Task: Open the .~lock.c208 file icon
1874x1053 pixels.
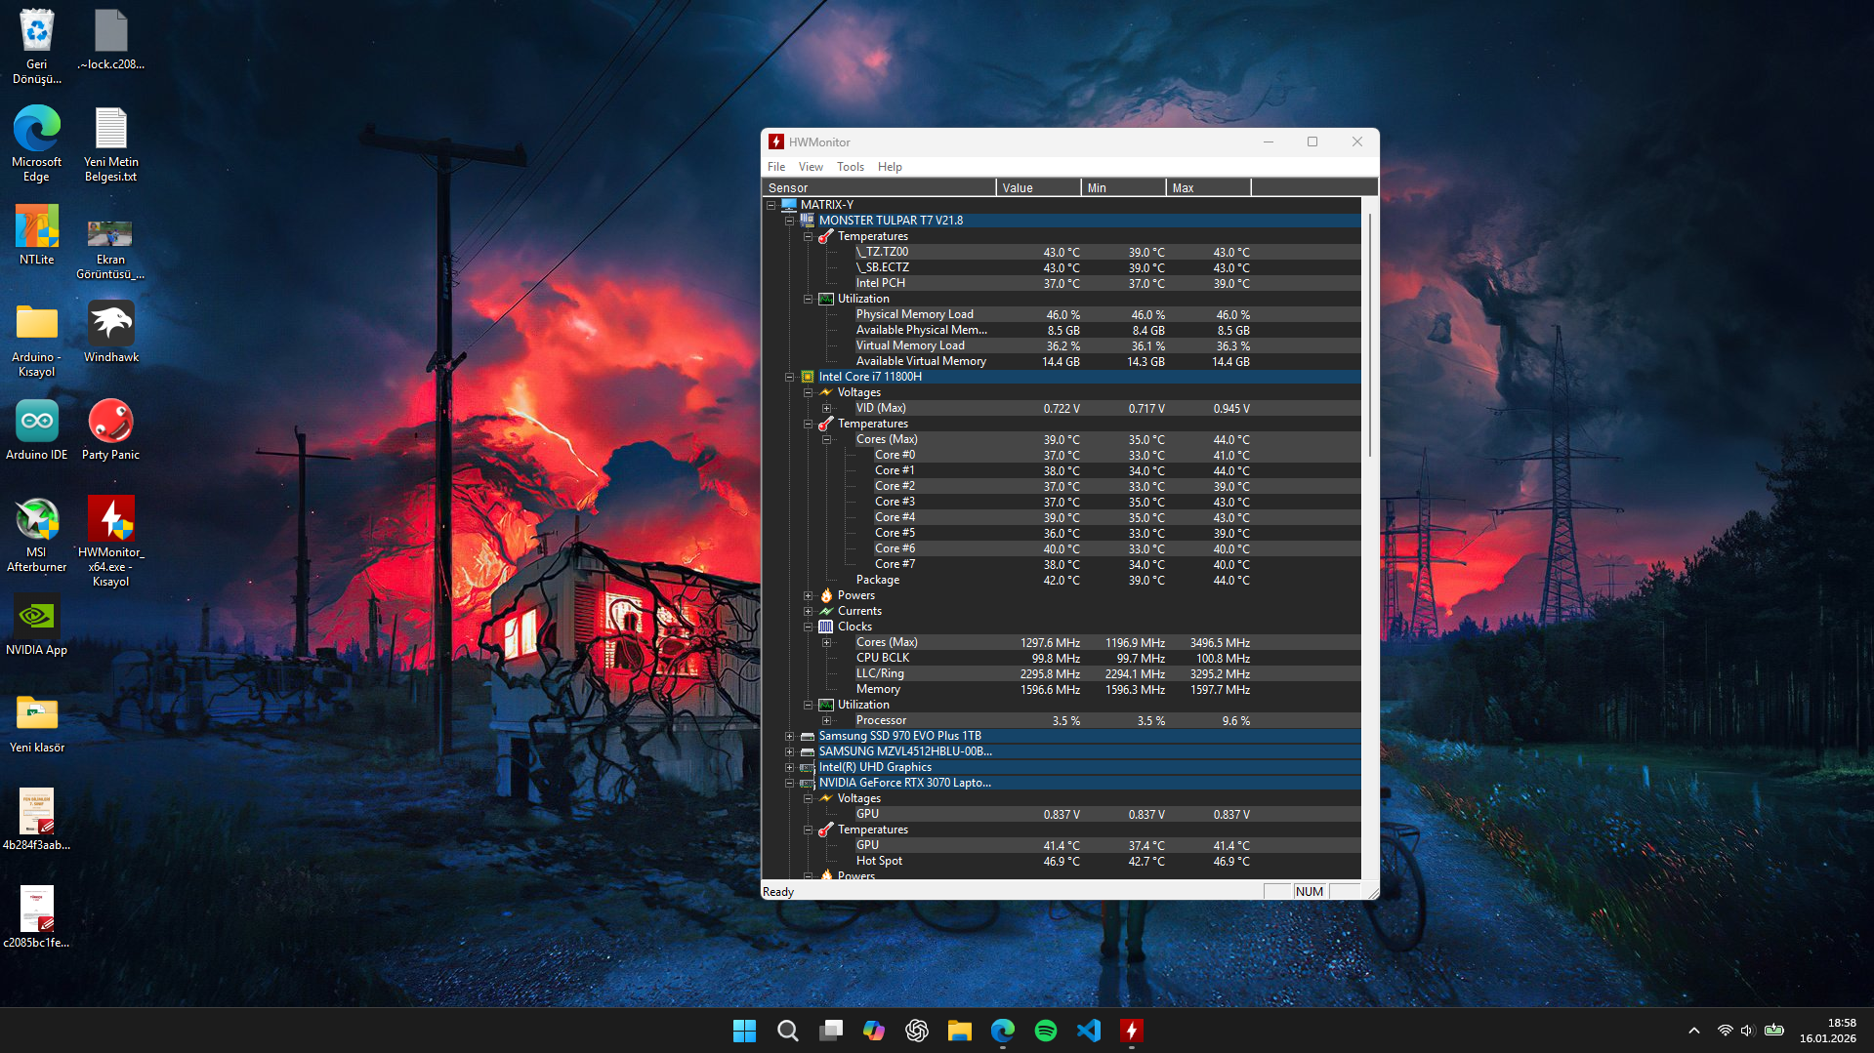Action: tap(111, 39)
